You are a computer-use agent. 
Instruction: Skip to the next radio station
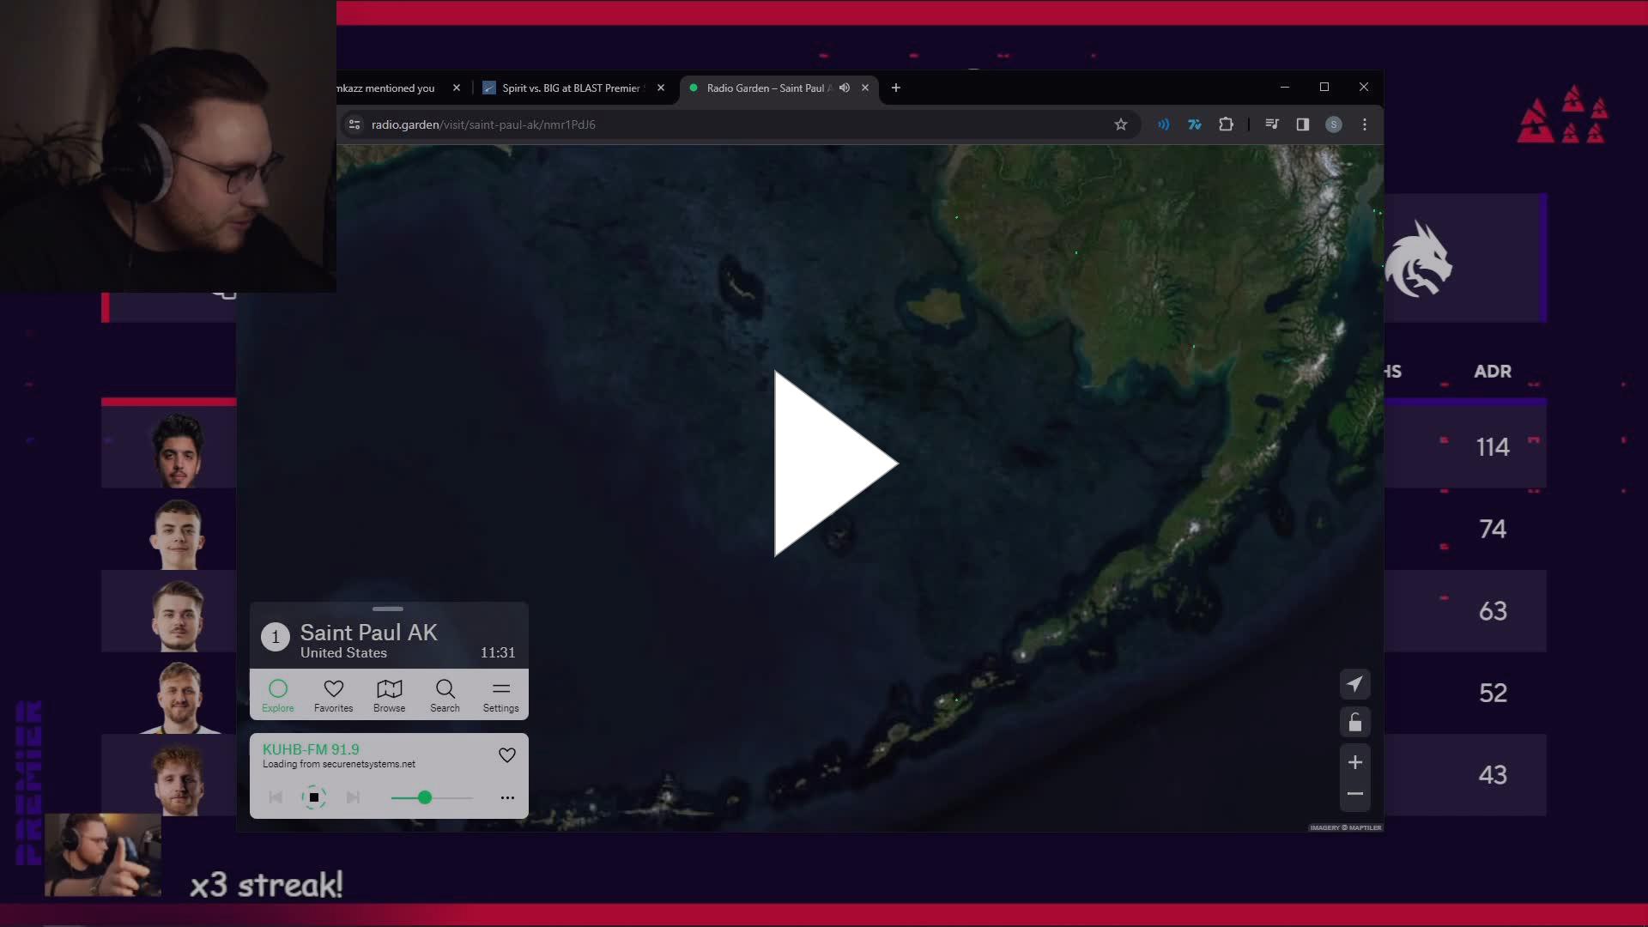tap(353, 797)
